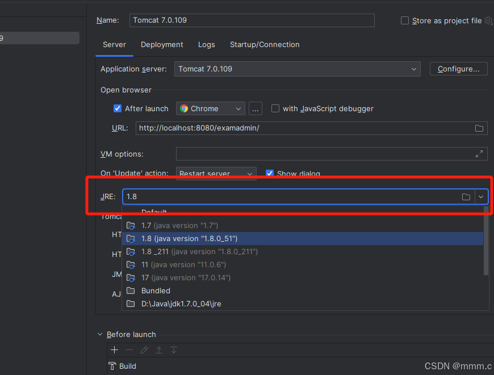Select 1.8 (java version "1.8.0_51") JRE option
The height and width of the screenshot is (375, 494).
pos(303,239)
